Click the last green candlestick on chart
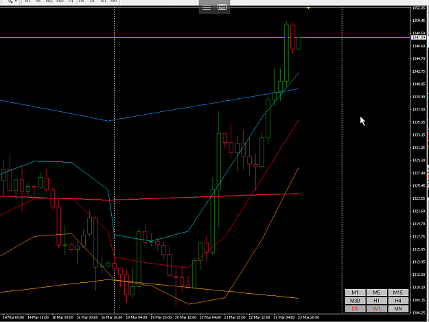 [x=299, y=43]
